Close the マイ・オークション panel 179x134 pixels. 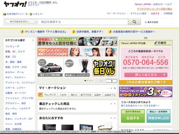coord(115,88)
